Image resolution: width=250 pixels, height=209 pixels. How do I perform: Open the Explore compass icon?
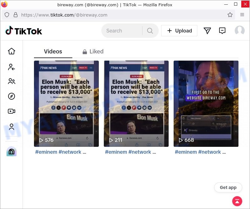point(12,96)
